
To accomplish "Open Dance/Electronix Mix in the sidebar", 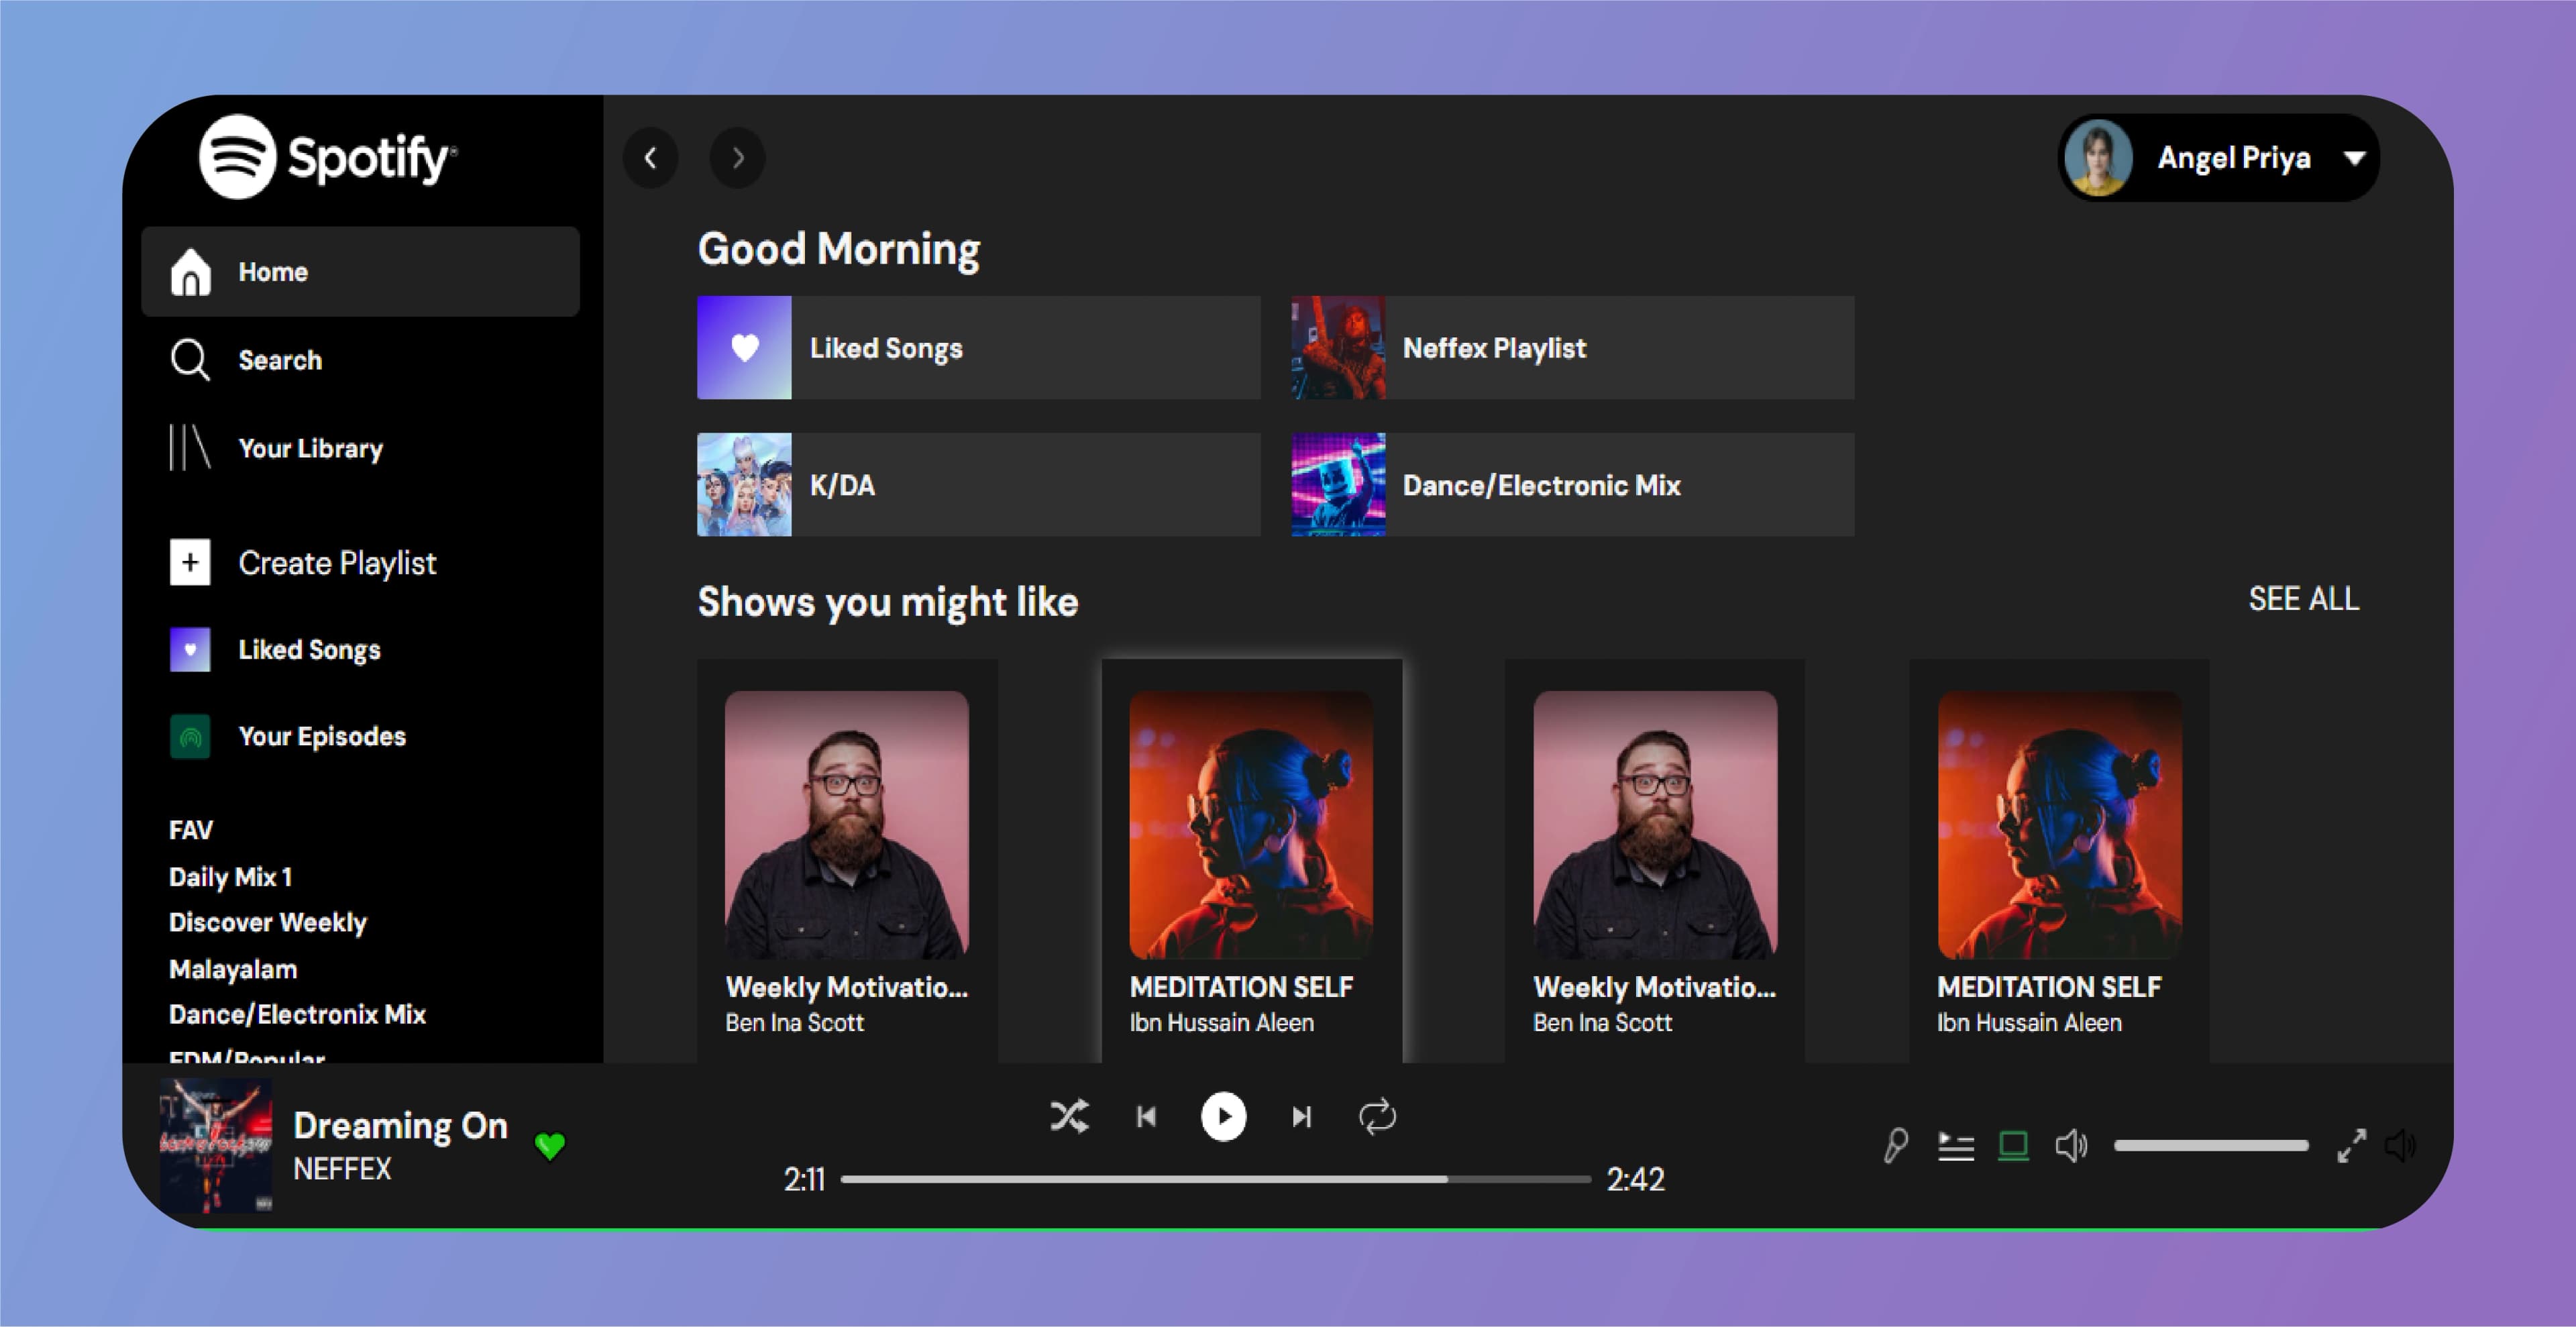I will (297, 1014).
